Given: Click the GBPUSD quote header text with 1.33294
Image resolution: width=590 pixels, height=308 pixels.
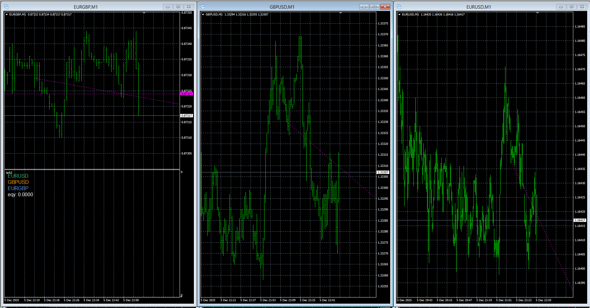Looking at the screenshot, I should tap(237, 15).
